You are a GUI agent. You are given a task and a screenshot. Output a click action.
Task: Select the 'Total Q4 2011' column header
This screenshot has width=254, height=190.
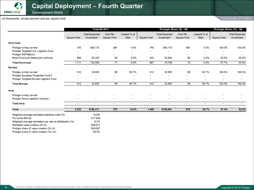click(100, 29)
